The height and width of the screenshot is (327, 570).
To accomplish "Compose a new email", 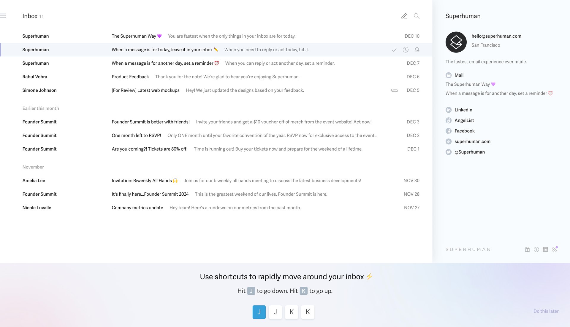I will (404, 16).
